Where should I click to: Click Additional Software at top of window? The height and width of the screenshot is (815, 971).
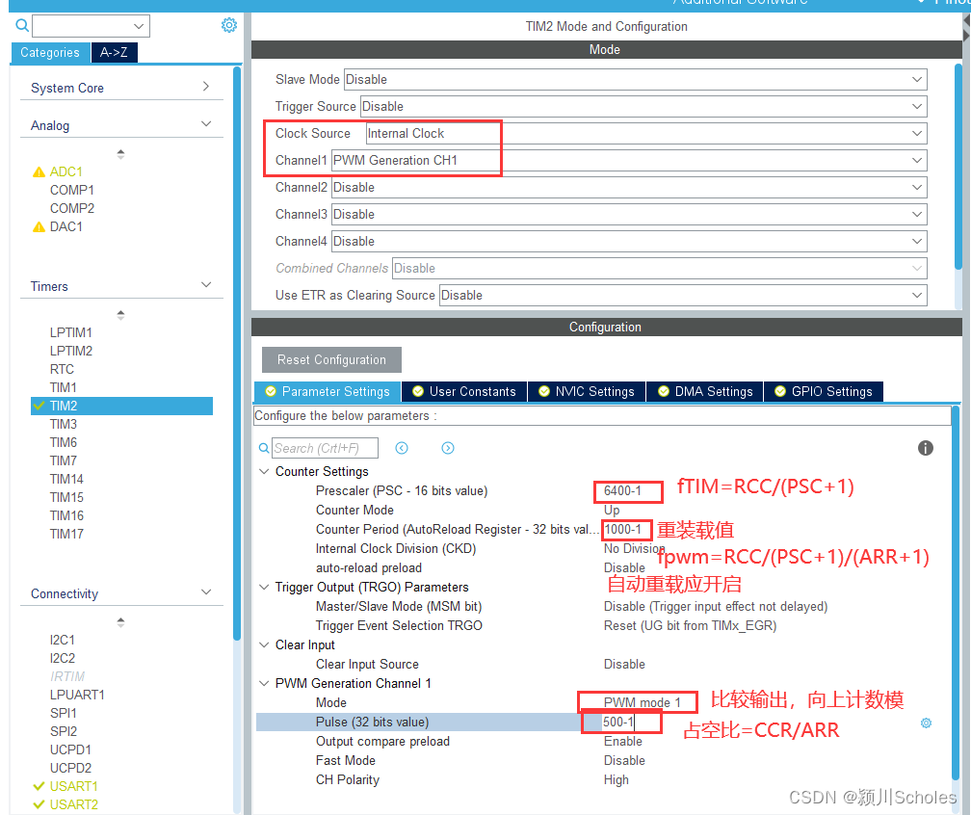click(x=740, y=3)
